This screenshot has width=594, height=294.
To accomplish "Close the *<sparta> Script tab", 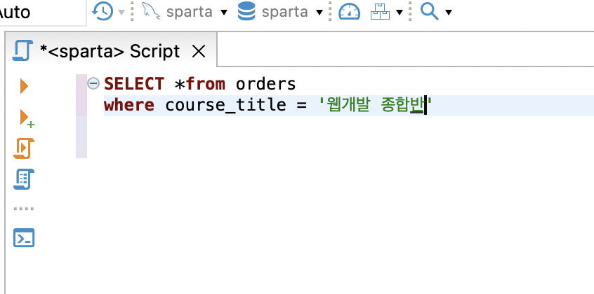I will (199, 51).
